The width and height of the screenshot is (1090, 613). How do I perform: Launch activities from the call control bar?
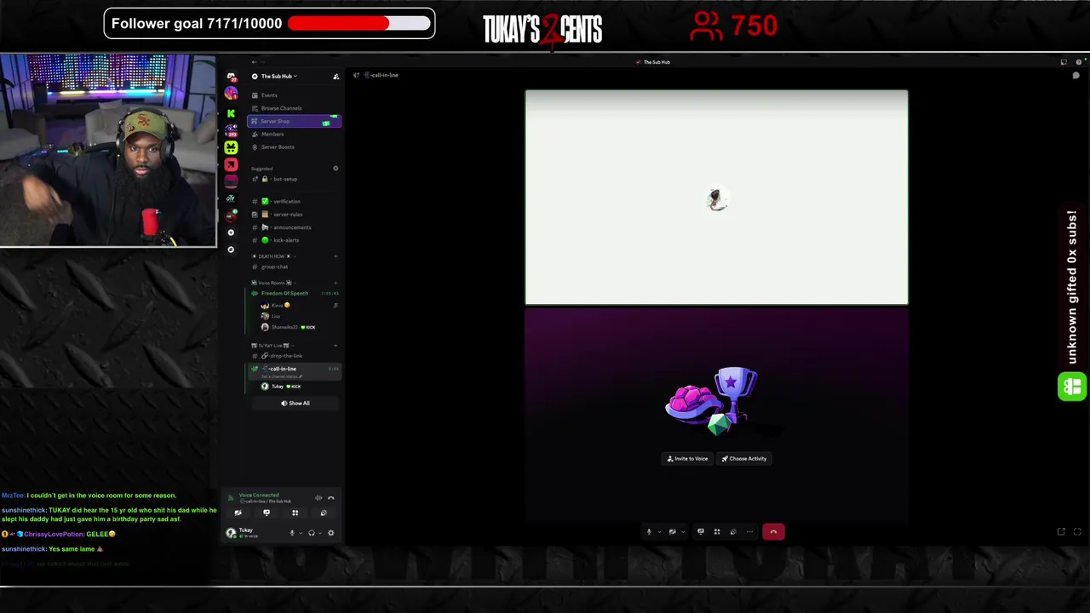coord(717,532)
